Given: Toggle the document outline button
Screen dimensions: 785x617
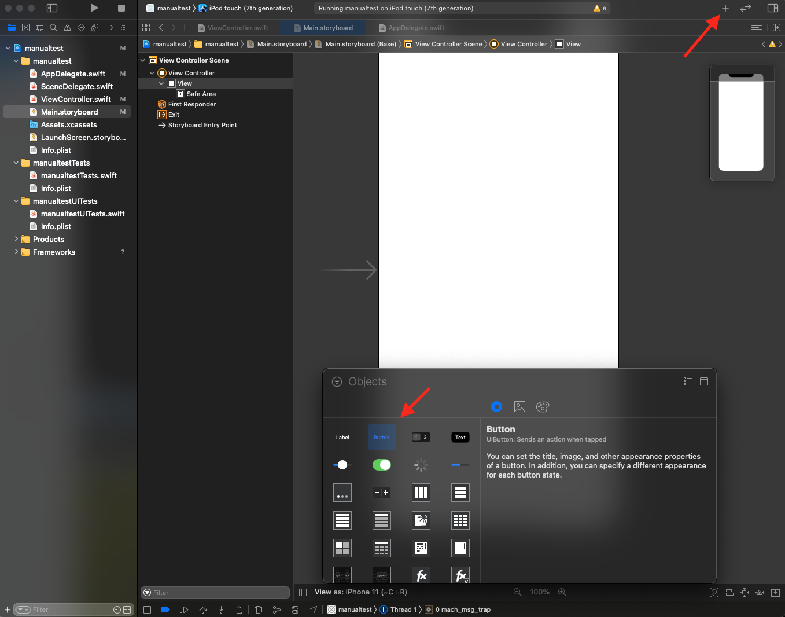Looking at the screenshot, I should click(x=303, y=592).
